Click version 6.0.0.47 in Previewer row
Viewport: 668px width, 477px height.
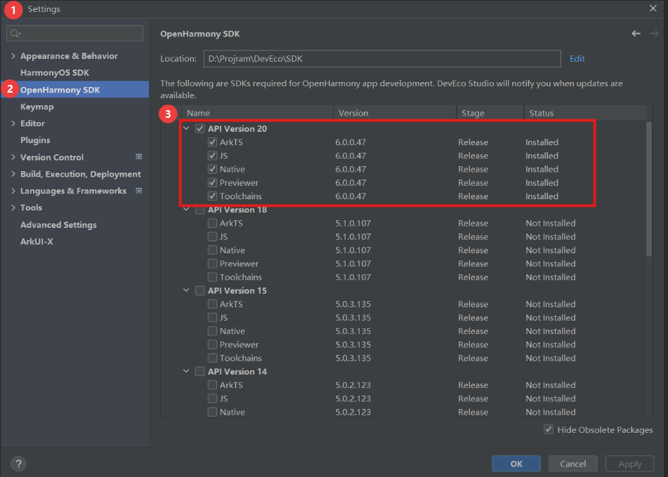click(351, 182)
